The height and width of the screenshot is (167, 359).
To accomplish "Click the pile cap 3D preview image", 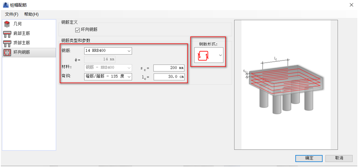I will (x=286, y=85).
